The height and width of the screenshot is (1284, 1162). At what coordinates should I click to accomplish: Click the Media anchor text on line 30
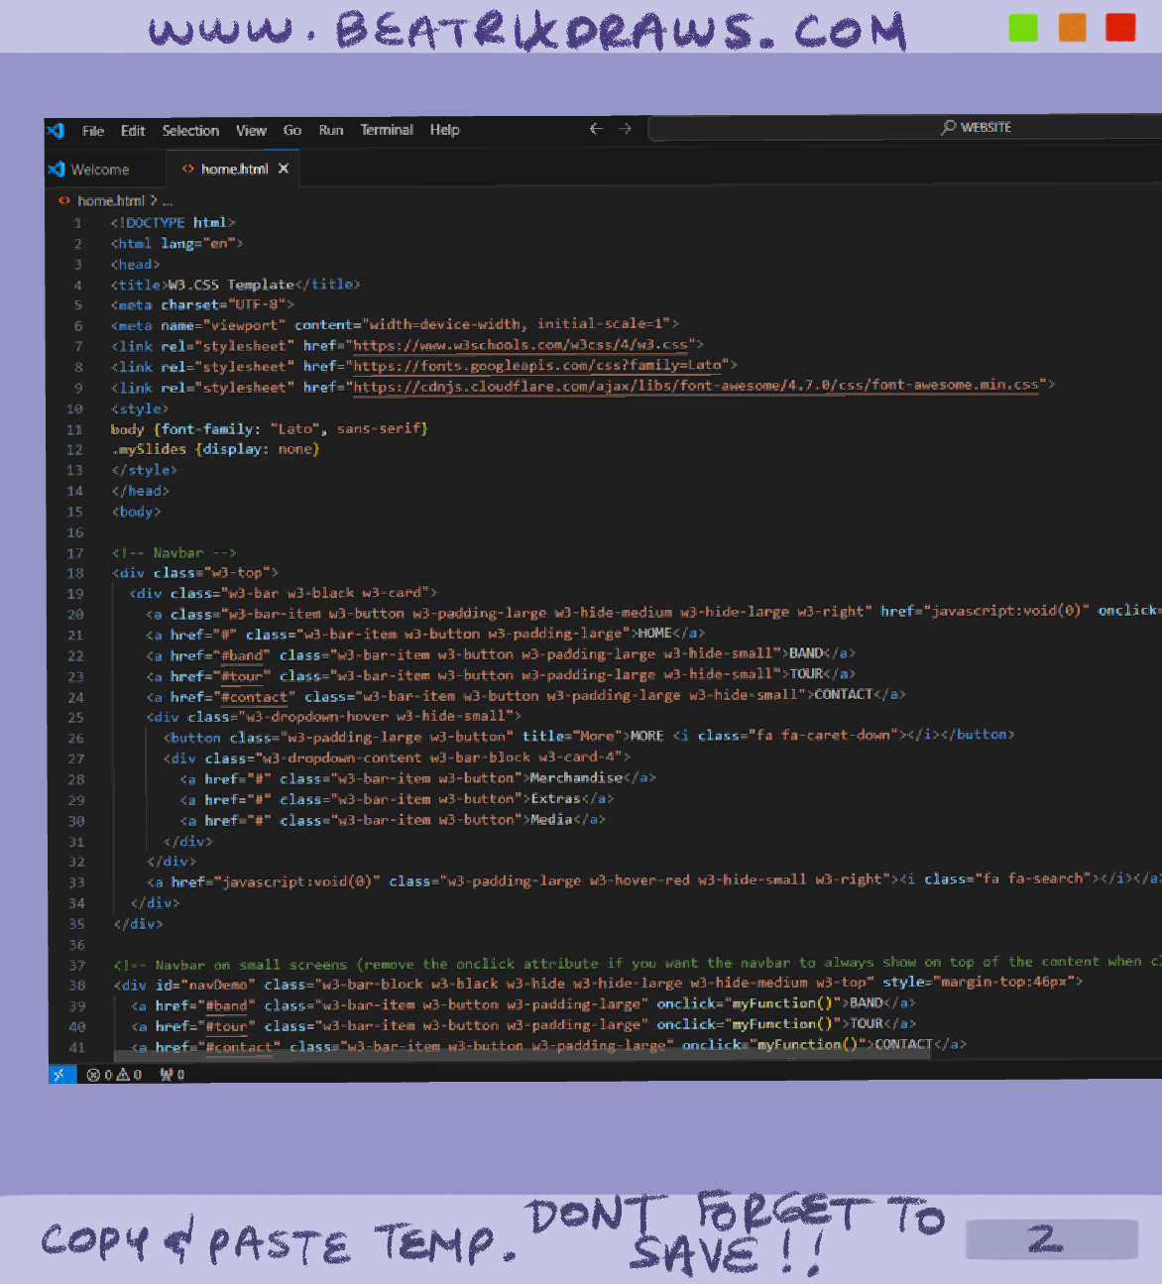pos(551,820)
